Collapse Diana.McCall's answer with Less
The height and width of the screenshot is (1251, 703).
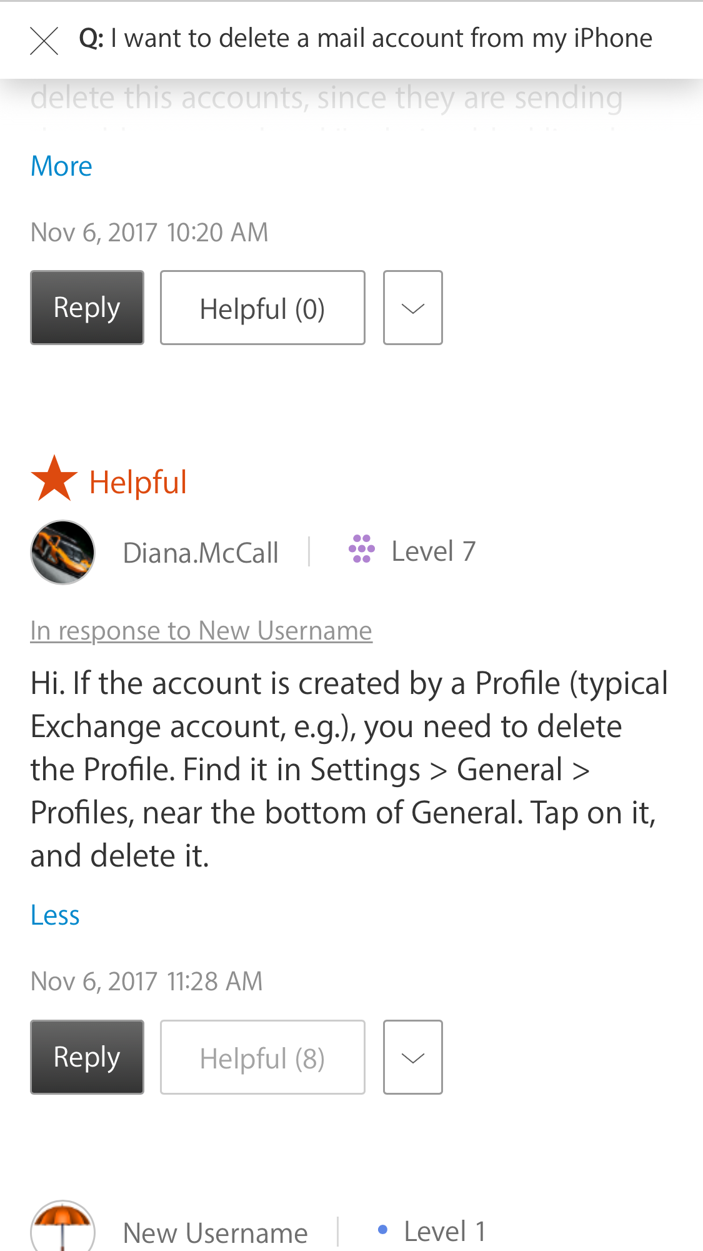55,915
